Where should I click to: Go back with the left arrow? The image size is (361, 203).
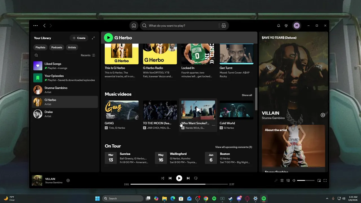coord(44,26)
